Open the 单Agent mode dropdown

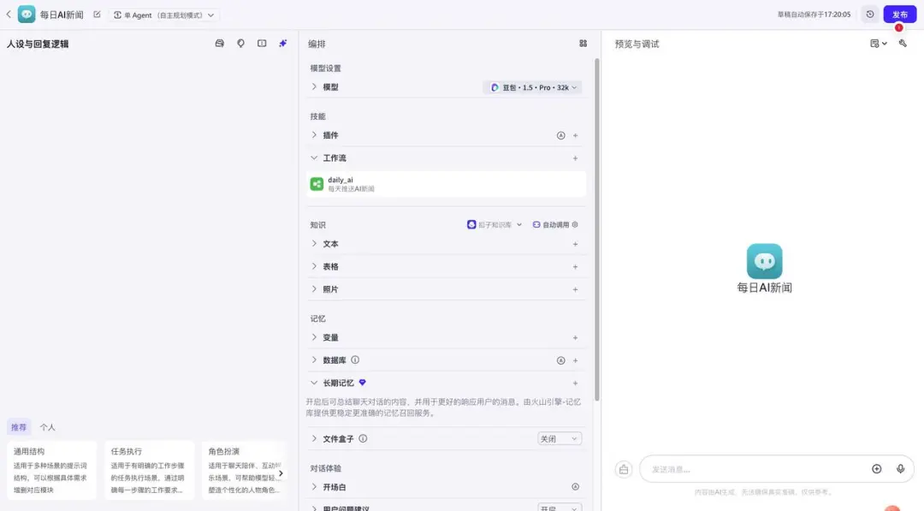163,15
